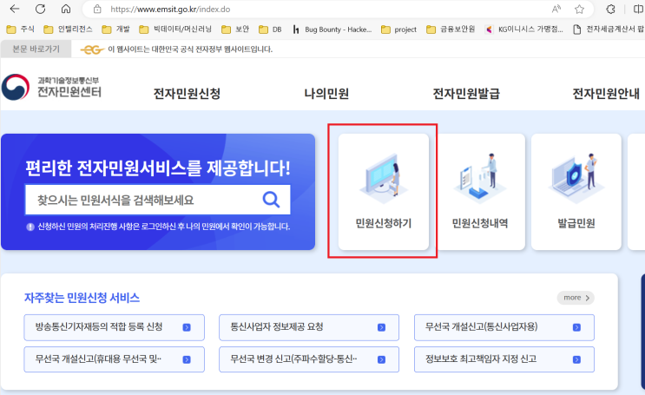Image resolution: width=645 pixels, height=395 pixels.
Task: Open 민원신청하기 card
Action: click(384, 192)
